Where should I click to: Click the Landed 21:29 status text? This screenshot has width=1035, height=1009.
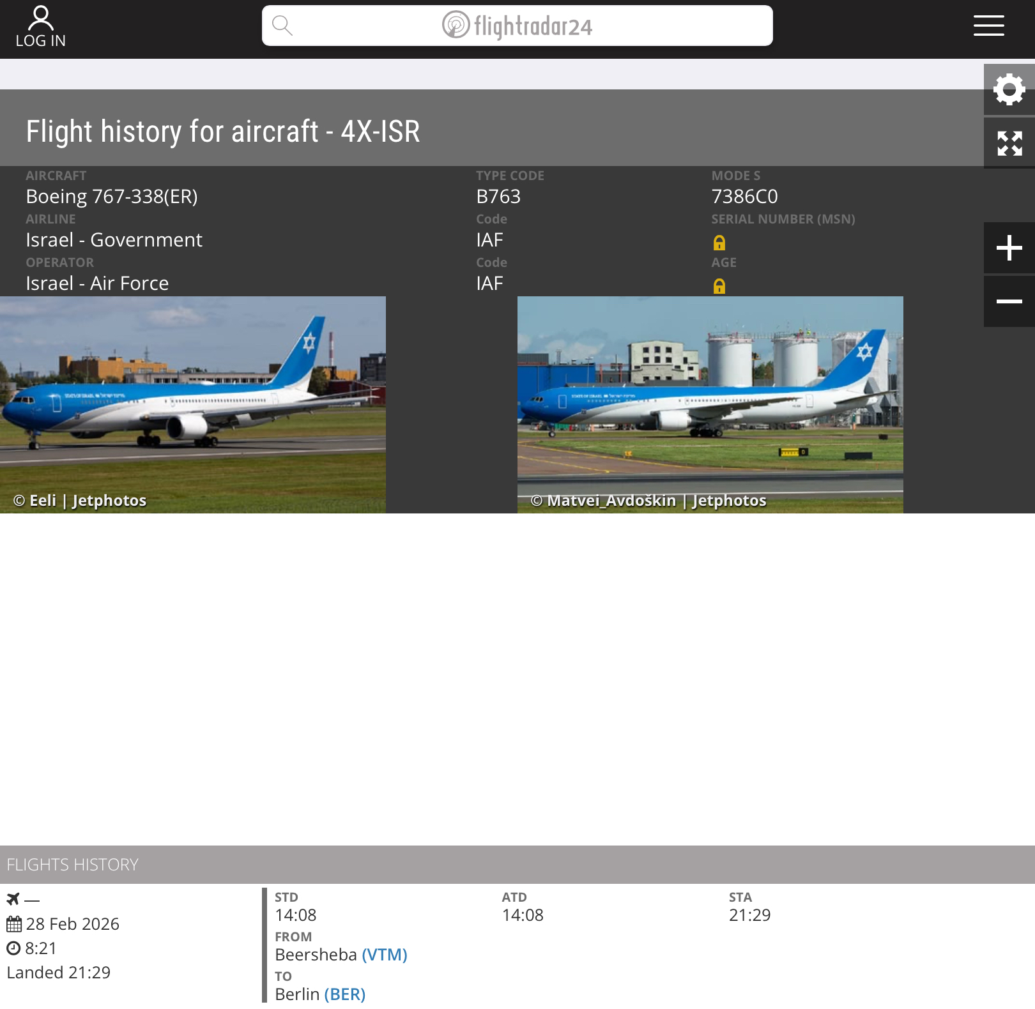(x=59, y=973)
